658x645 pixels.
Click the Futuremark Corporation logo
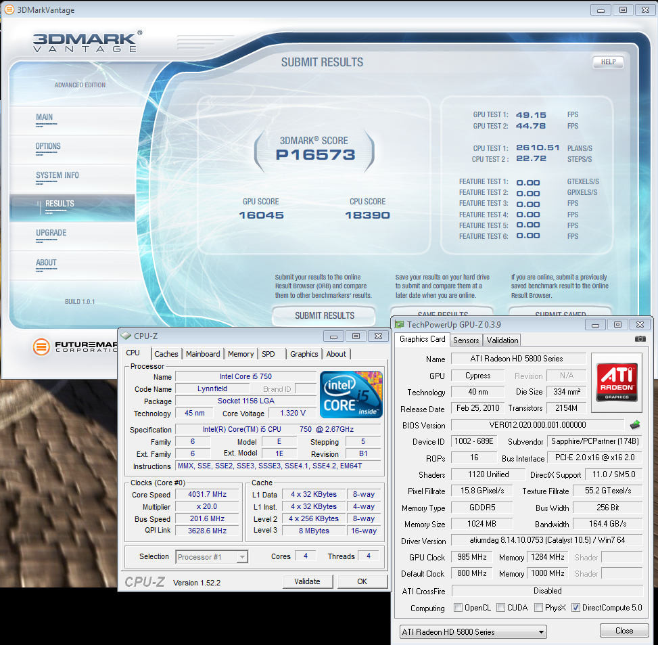click(42, 347)
